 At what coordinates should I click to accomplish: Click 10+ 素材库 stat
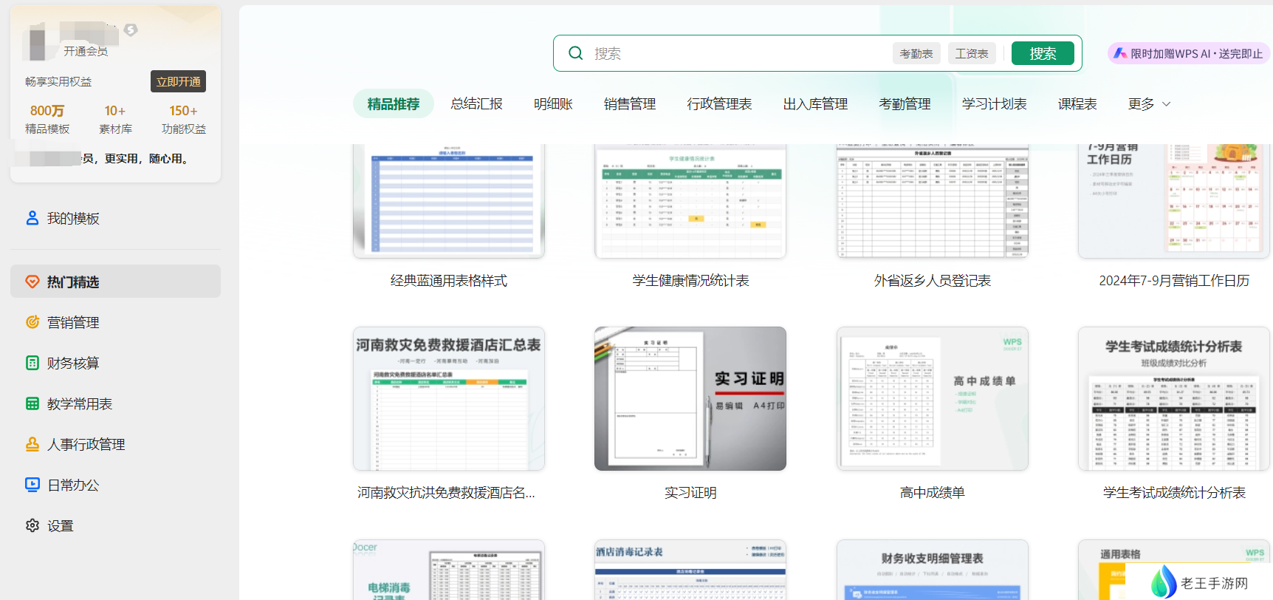(x=115, y=119)
